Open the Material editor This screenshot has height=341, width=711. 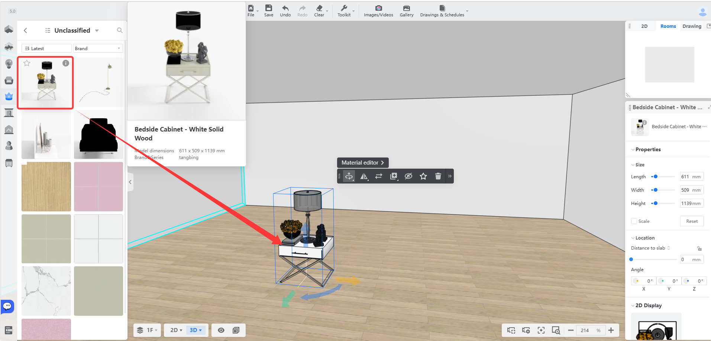(x=363, y=163)
